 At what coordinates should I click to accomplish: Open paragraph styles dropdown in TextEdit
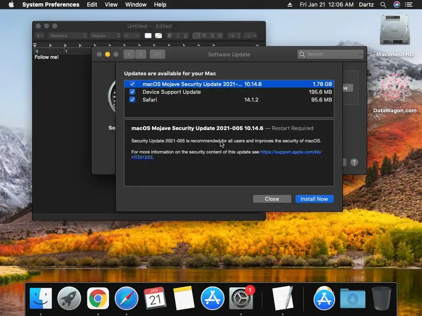40,36
